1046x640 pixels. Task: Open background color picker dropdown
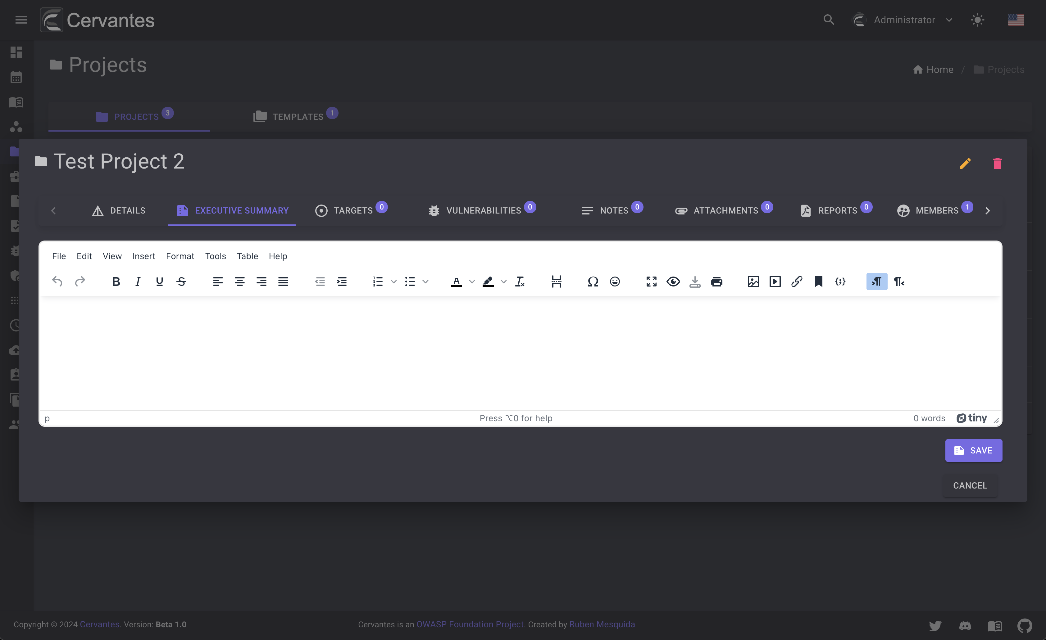click(503, 282)
